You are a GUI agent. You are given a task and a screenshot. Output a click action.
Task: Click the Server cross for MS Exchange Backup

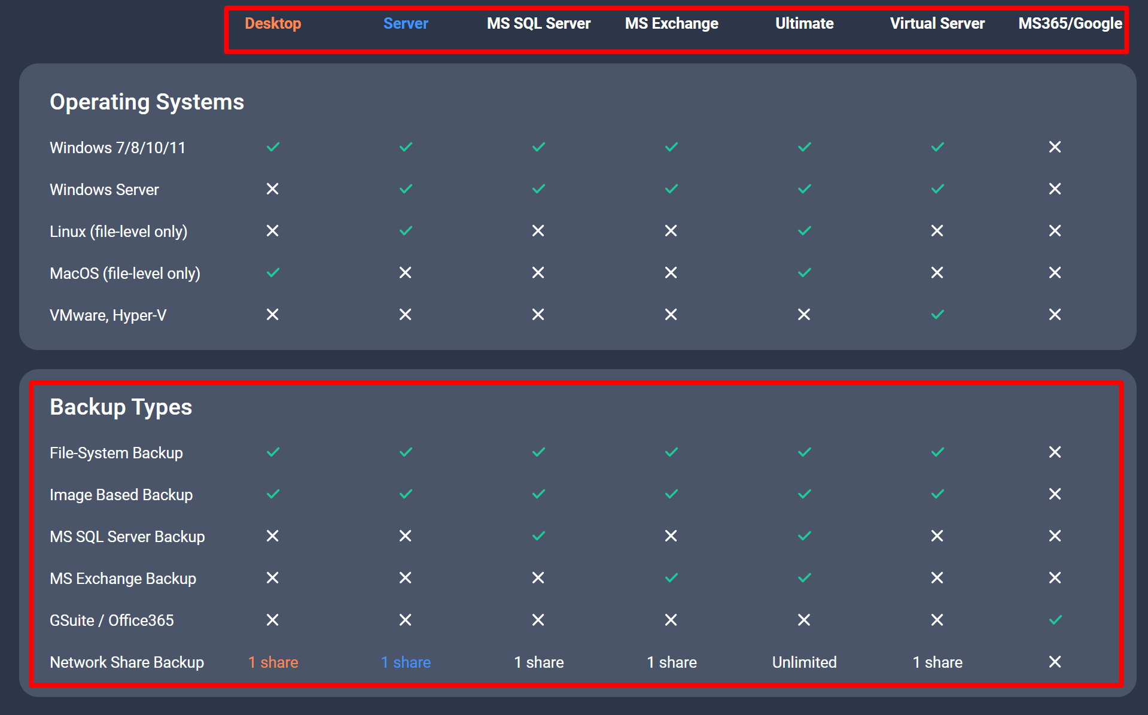pyautogui.click(x=405, y=577)
